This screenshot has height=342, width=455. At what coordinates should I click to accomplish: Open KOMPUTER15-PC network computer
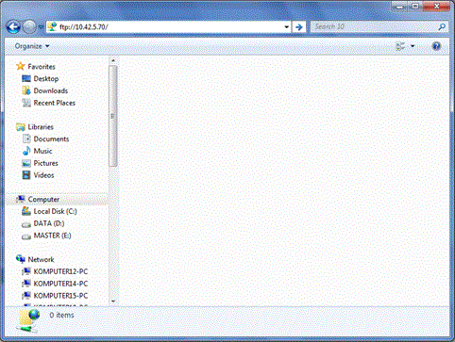(x=60, y=296)
